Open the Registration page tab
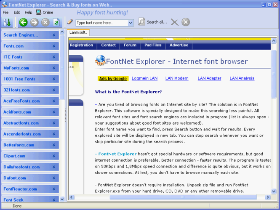 click(81, 45)
